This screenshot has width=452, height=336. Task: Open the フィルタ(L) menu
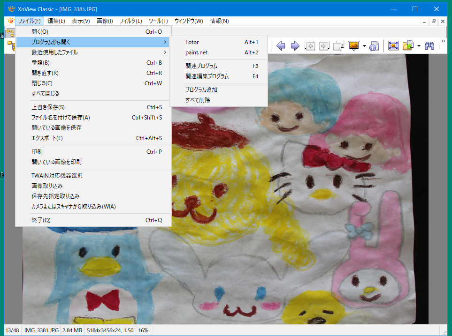point(130,21)
